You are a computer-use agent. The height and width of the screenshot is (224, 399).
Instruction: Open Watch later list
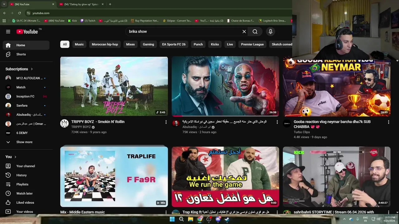pyautogui.click(x=26, y=194)
